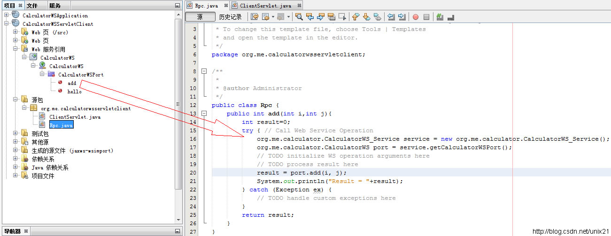Collapse the CalculatorWSPort node
This screenshot has width=611, height=236.
pos(42,75)
